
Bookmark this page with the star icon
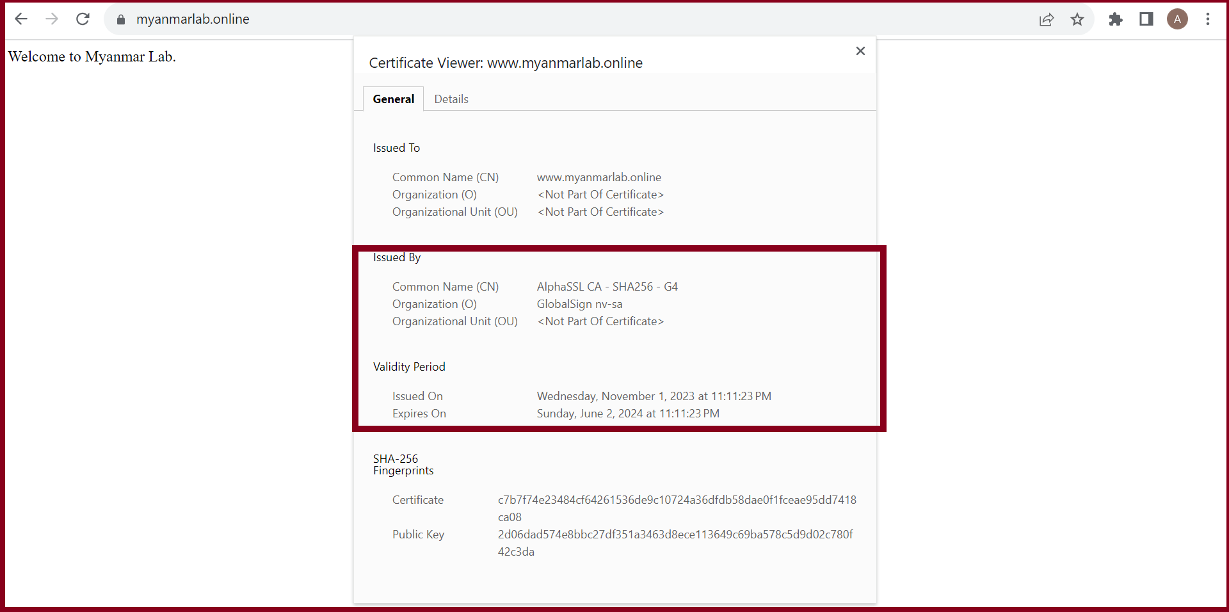(x=1077, y=19)
